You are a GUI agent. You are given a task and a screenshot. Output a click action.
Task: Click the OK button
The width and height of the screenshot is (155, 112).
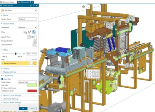click(x=23, y=109)
